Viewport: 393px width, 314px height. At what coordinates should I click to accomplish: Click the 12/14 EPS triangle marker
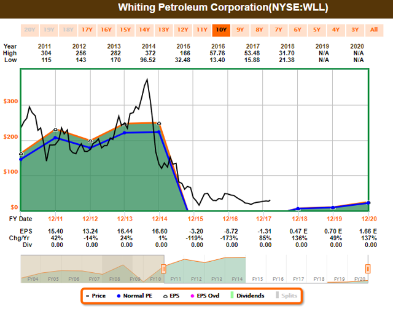coord(159,124)
